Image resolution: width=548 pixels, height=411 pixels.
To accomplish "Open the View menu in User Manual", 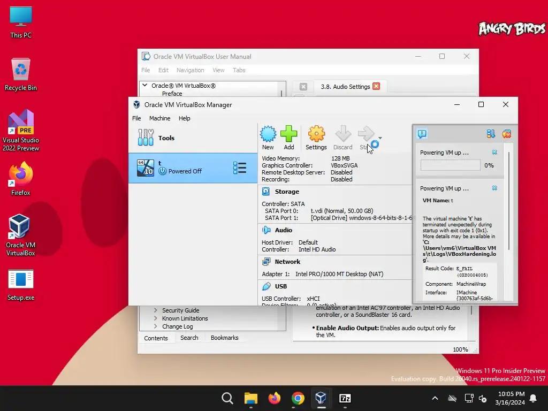I will 218,70.
